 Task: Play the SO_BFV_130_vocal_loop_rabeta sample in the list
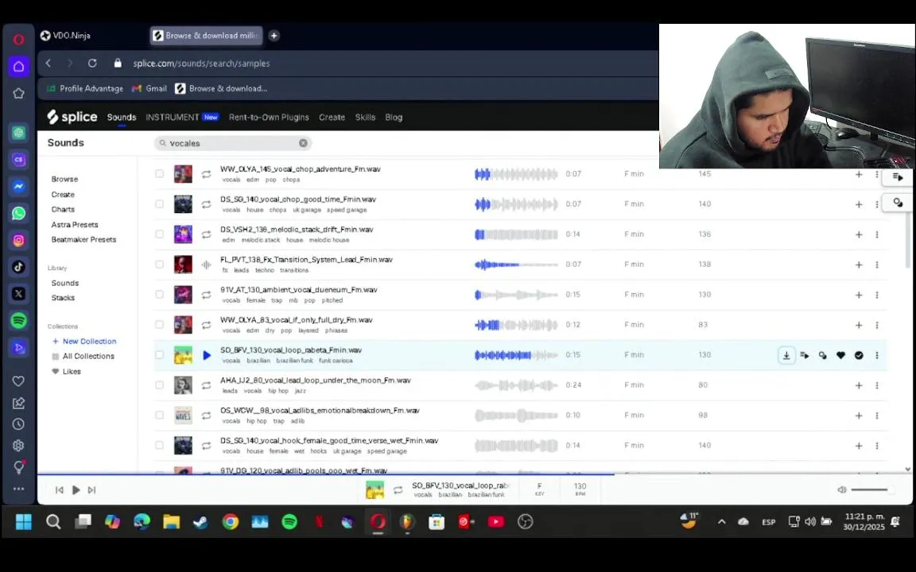pyautogui.click(x=206, y=355)
